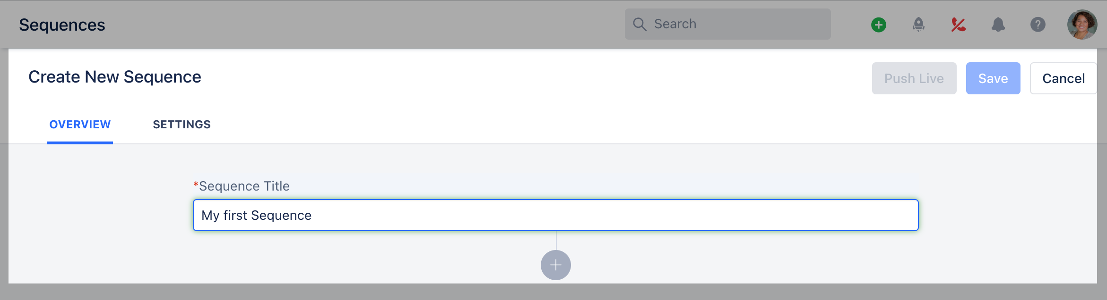The height and width of the screenshot is (300, 1107).
Task: Switch to the Settings tab
Action: coord(182,125)
